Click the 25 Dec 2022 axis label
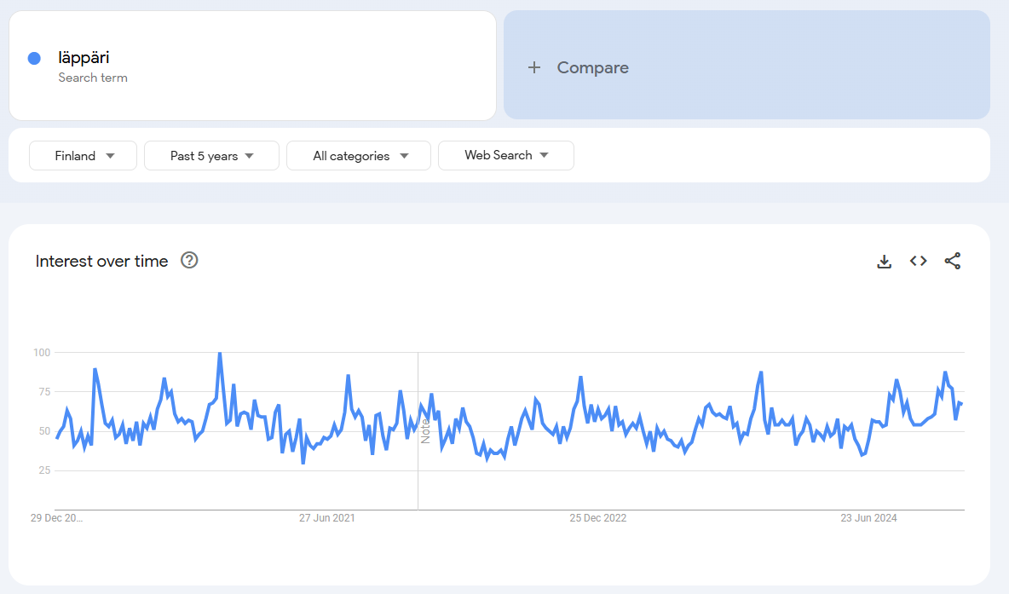This screenshot has width=1009, height=594. coord(598,518)
